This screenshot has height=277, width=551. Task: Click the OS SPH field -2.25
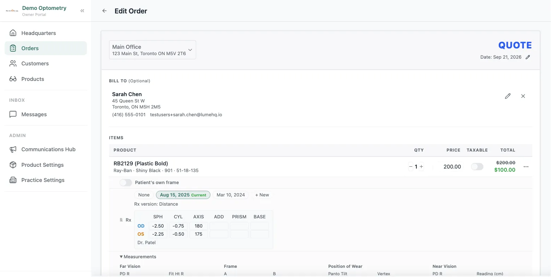[x=158, y=234]
